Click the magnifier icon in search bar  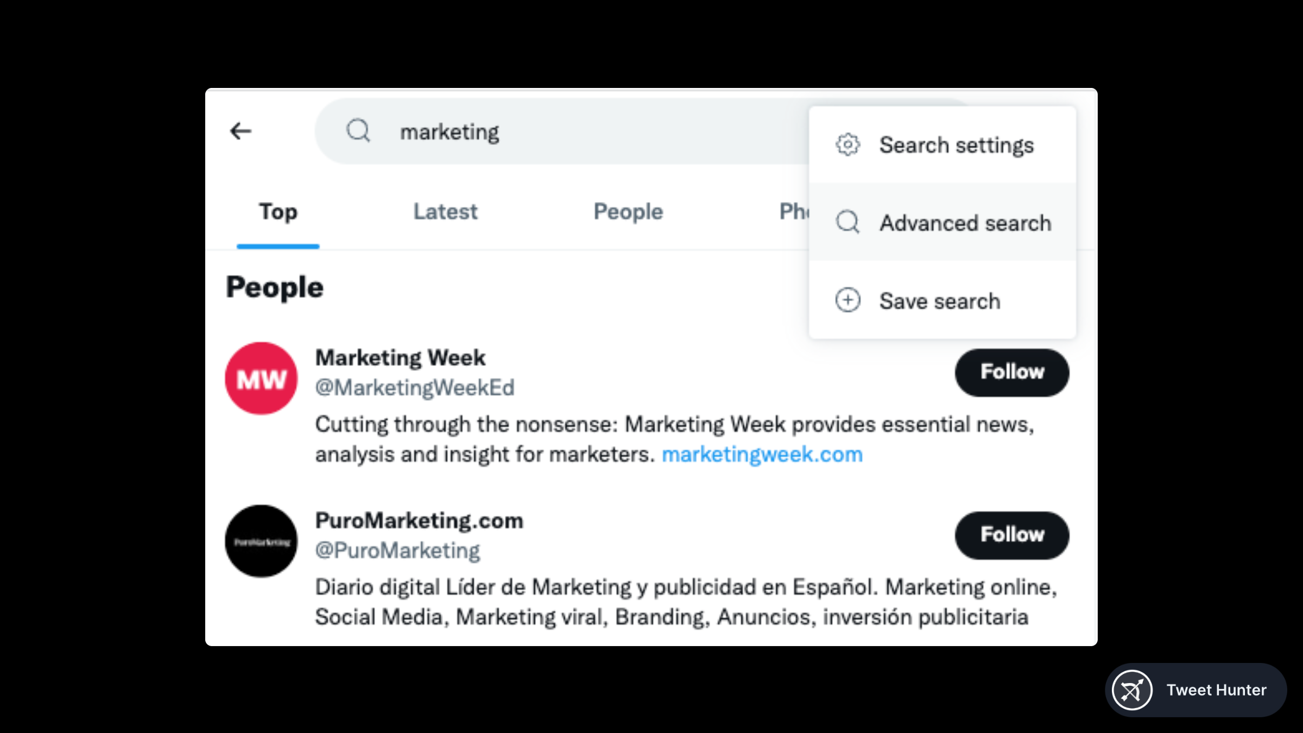coord(358,131)
